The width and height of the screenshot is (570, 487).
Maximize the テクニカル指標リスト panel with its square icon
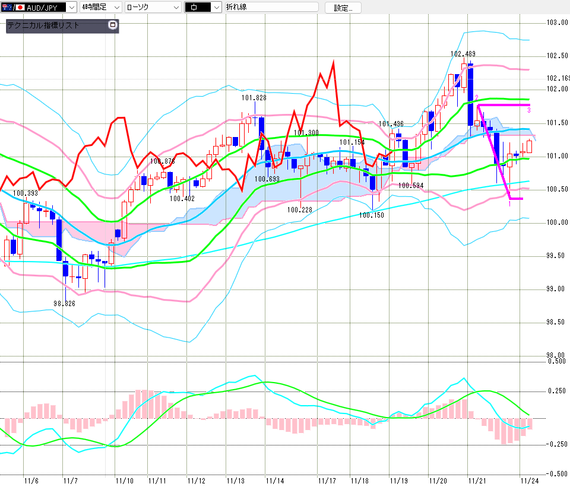coord(113,26)
